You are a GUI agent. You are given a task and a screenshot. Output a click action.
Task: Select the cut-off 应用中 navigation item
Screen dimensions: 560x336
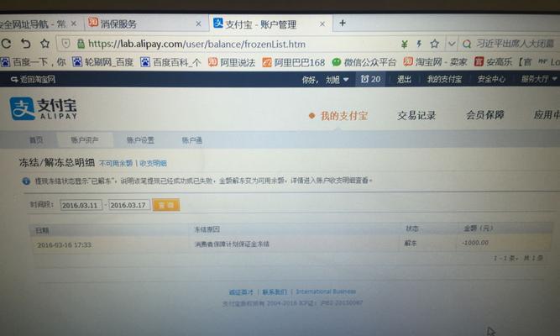[x=547, y=114]
